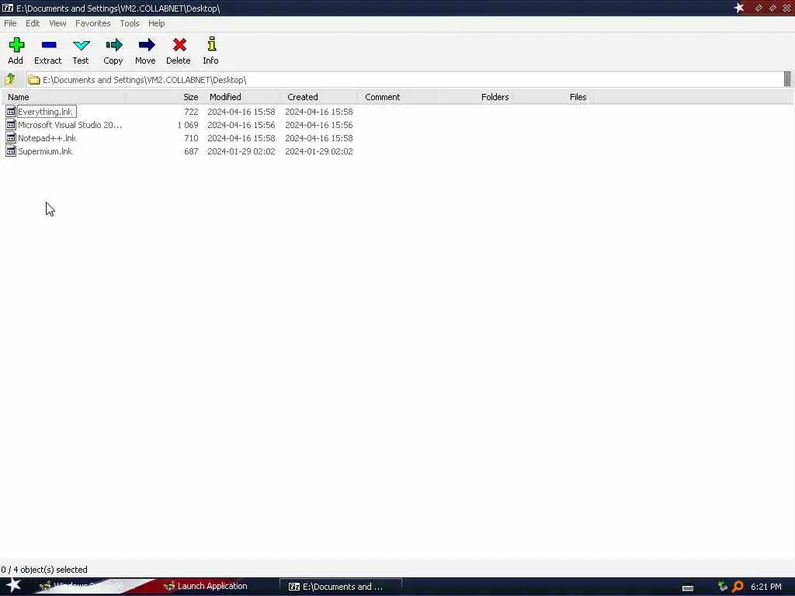
Task: Open the address bar dropdown
Action: 787,80
